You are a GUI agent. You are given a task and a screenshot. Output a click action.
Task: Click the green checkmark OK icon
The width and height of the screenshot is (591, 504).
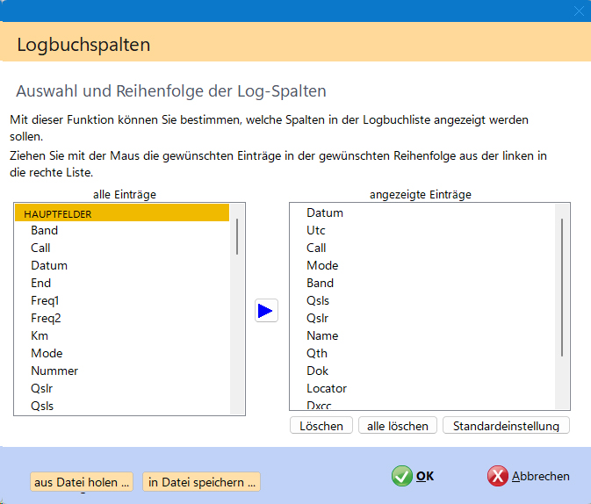click(402, 476)
